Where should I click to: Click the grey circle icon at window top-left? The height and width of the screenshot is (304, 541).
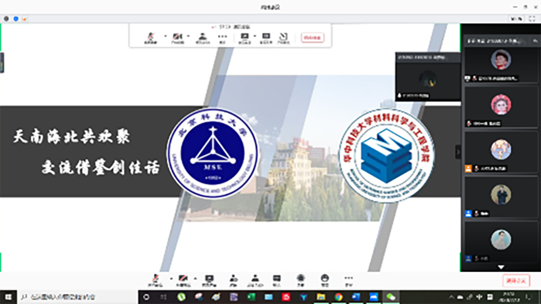click(6, 19)
